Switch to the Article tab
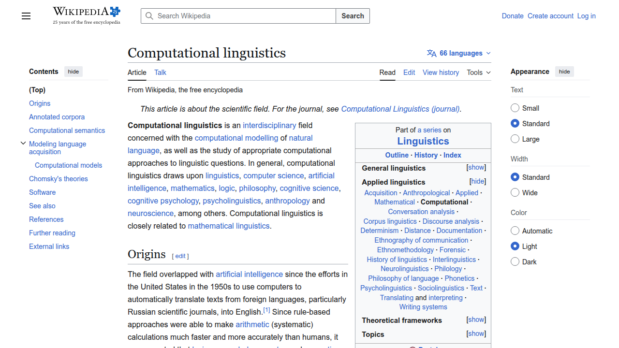619x348 pixels. (137, 72)
